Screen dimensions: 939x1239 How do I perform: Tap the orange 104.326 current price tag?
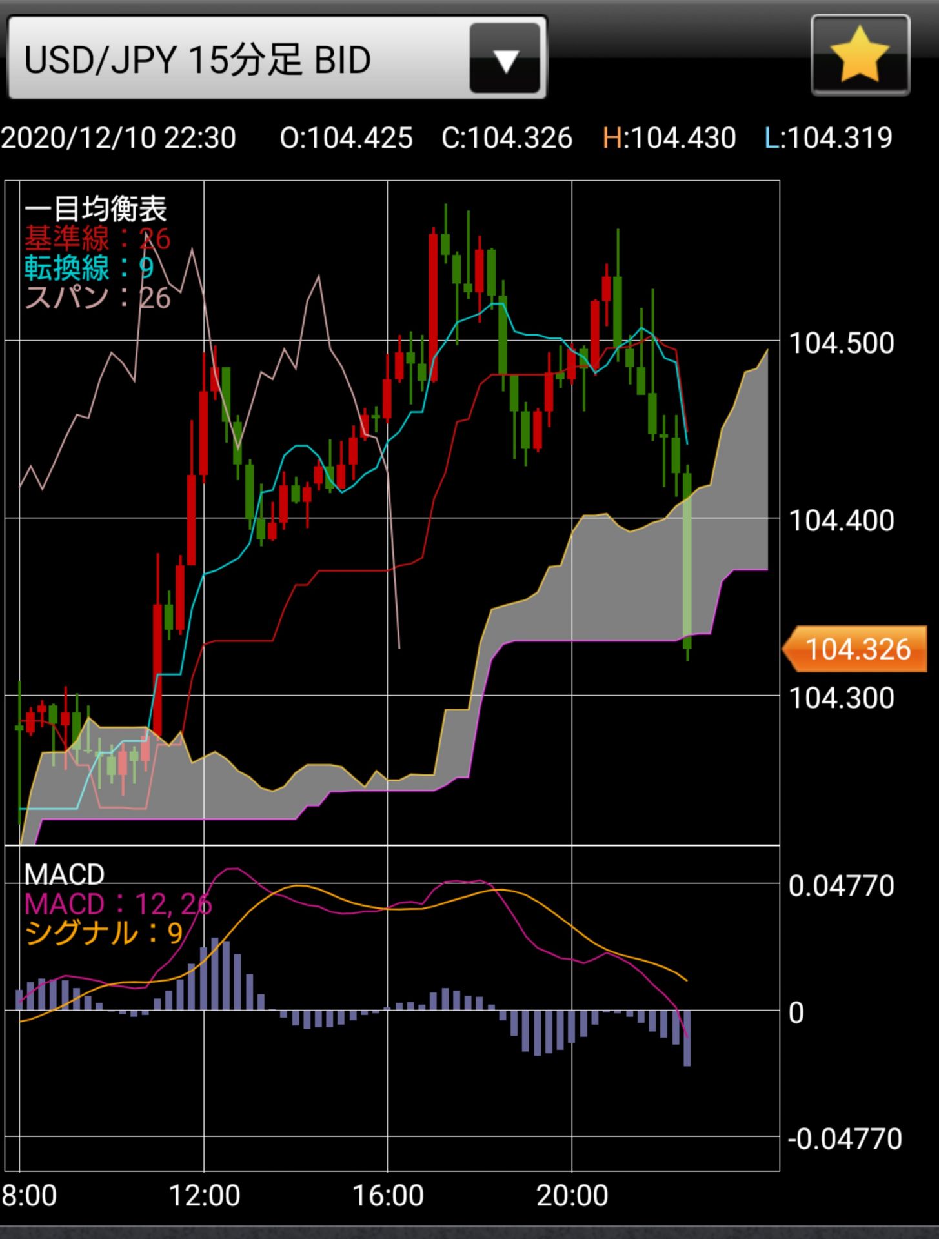pyautogui.click(x=856, y=649)
